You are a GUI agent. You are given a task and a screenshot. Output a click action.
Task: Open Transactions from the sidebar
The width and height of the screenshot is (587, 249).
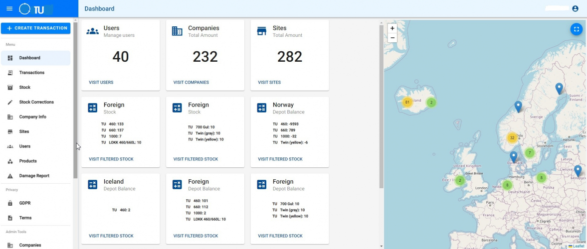pyautogui.click(x=35, y=73)
